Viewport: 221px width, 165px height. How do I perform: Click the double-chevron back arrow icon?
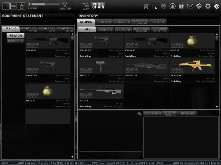click(217, 6)
